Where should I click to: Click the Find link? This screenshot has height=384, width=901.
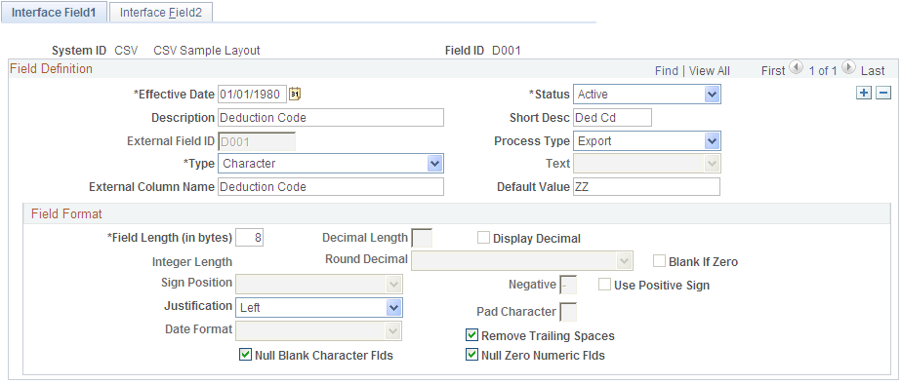[667, 70]
